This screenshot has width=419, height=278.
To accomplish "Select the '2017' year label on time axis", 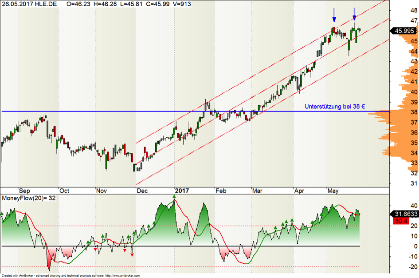I will coord(182,191).
